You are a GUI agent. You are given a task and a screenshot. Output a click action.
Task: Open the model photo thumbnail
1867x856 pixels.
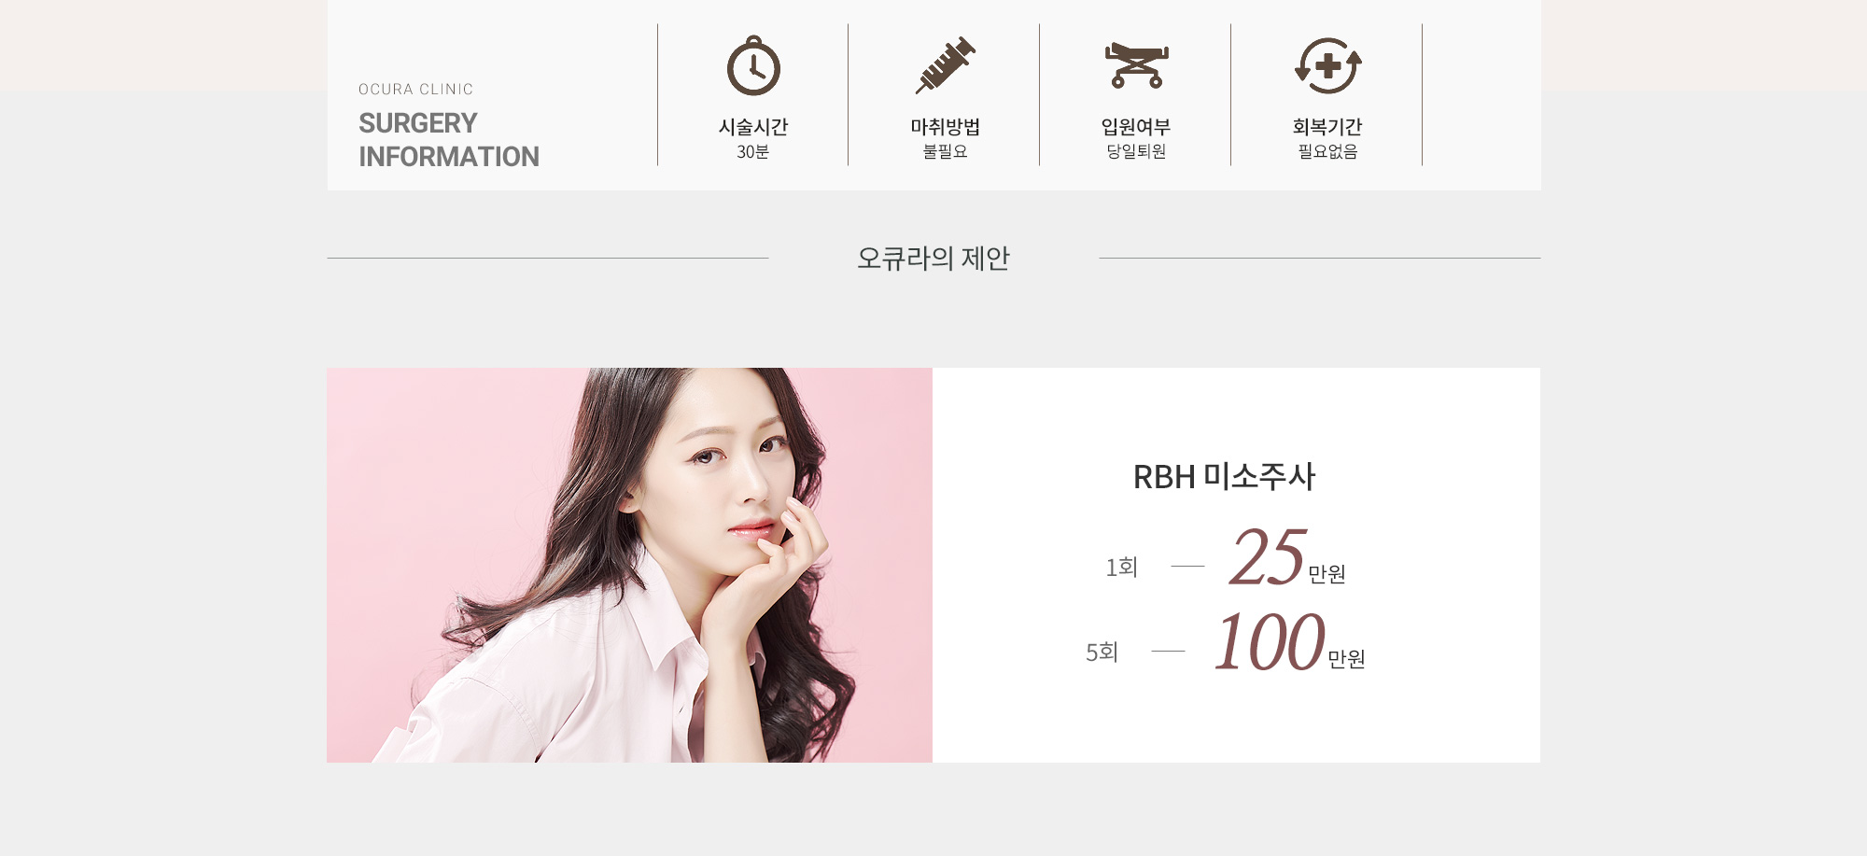click(x=629, y=565)
